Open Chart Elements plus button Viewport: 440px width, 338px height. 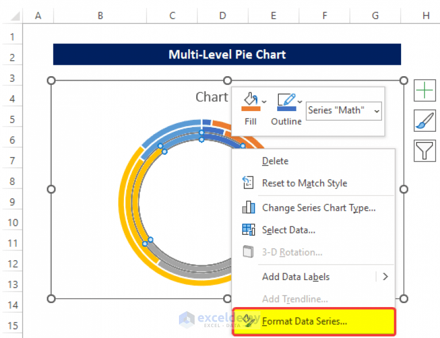[x=425, y=91]
